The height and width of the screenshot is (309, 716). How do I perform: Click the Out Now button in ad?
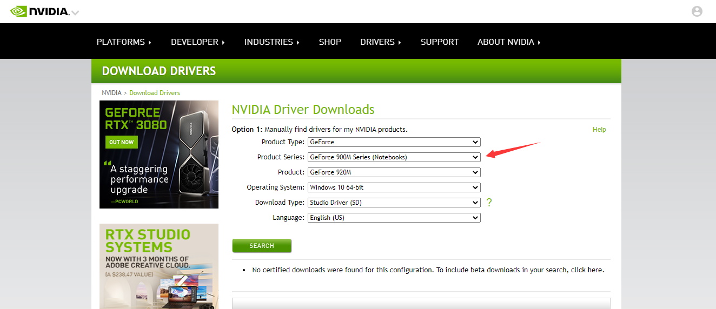(122, 142)
